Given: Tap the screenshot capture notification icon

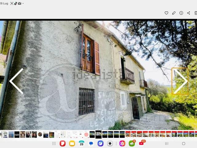Looking at the screenshot, I should point(12,3).
